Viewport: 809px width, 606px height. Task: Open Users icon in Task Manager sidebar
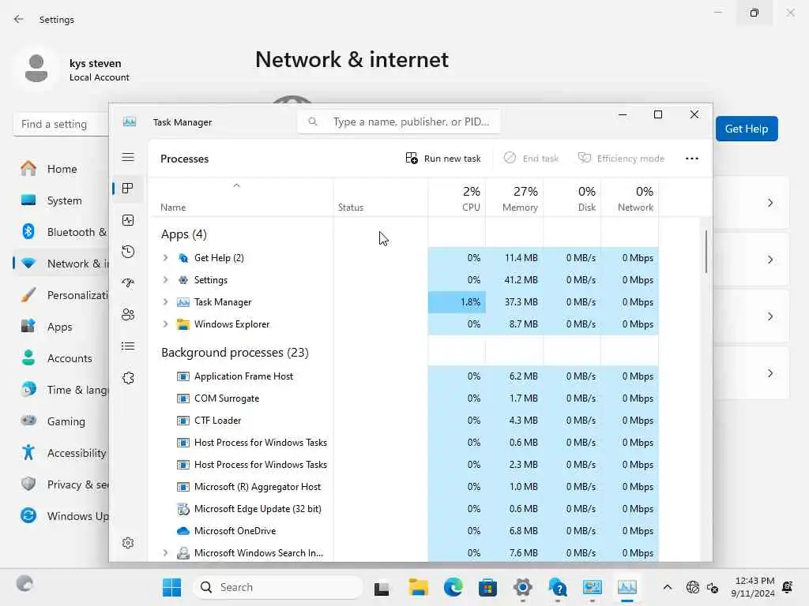[128, 314]
